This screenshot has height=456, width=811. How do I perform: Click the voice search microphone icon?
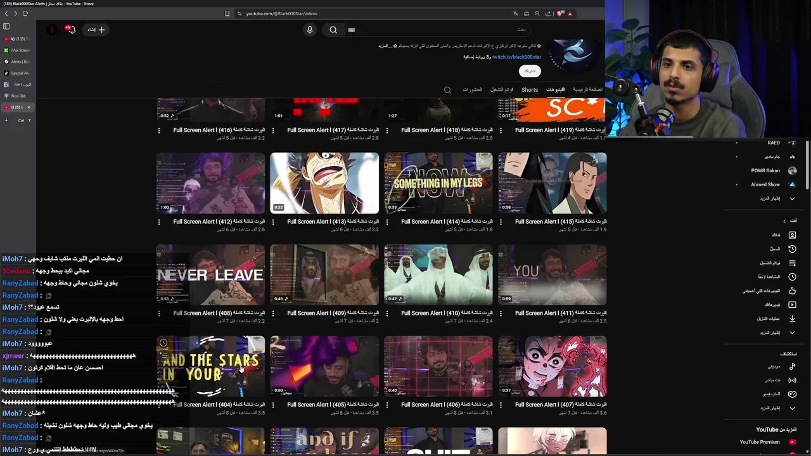tap(310, 29)
